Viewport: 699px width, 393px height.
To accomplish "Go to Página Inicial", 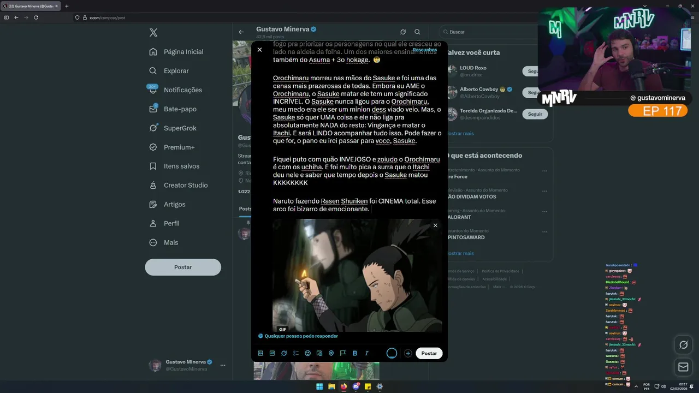I will pyautogui.click(x=176, y=52).
